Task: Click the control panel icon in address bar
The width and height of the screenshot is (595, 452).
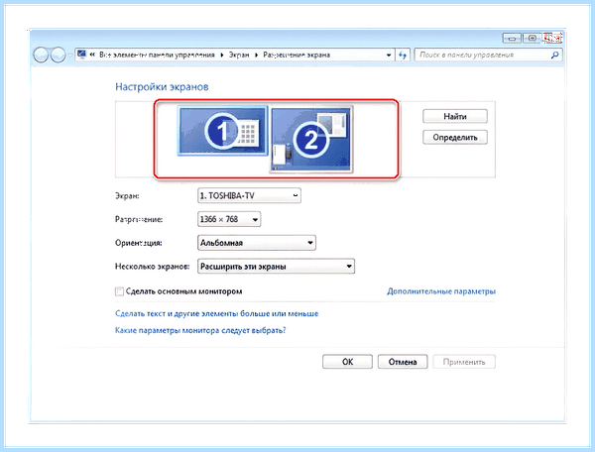Action: click(x=81, y=55)
